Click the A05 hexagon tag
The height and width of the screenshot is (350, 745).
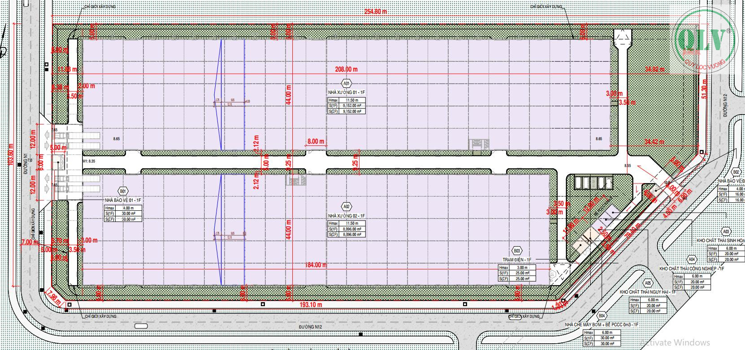pyautogui.click(x=647, y=283)
